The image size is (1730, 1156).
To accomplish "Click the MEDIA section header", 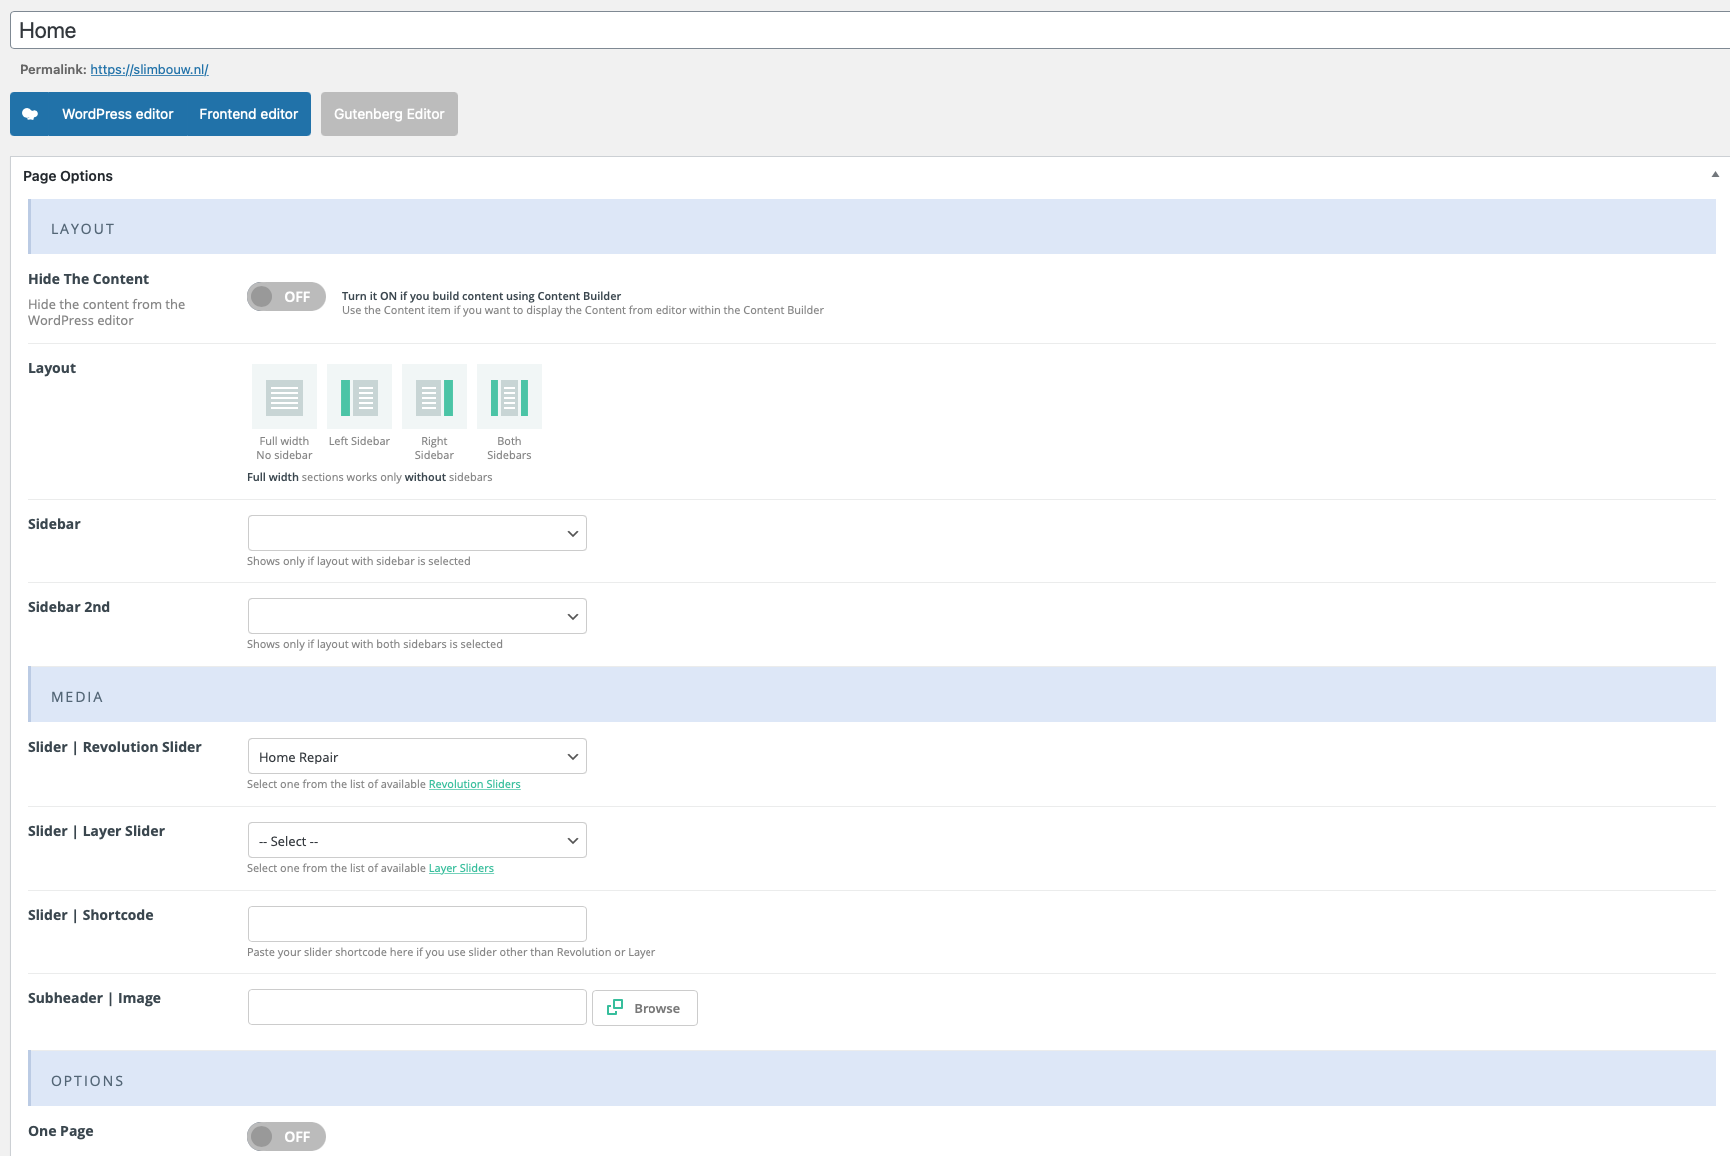I will tap(872, 695).
